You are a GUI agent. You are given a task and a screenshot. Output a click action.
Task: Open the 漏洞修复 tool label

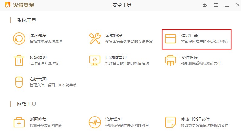click(x=38, y=36)
